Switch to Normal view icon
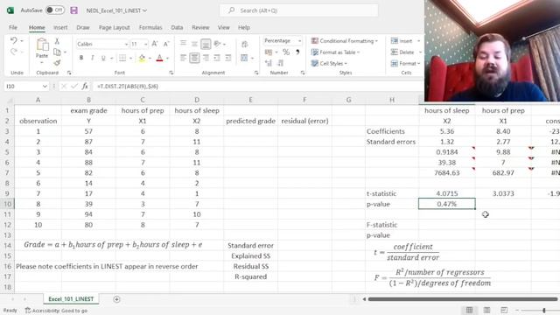This screenshot has height=315, width=560. (x=469, y=310)
